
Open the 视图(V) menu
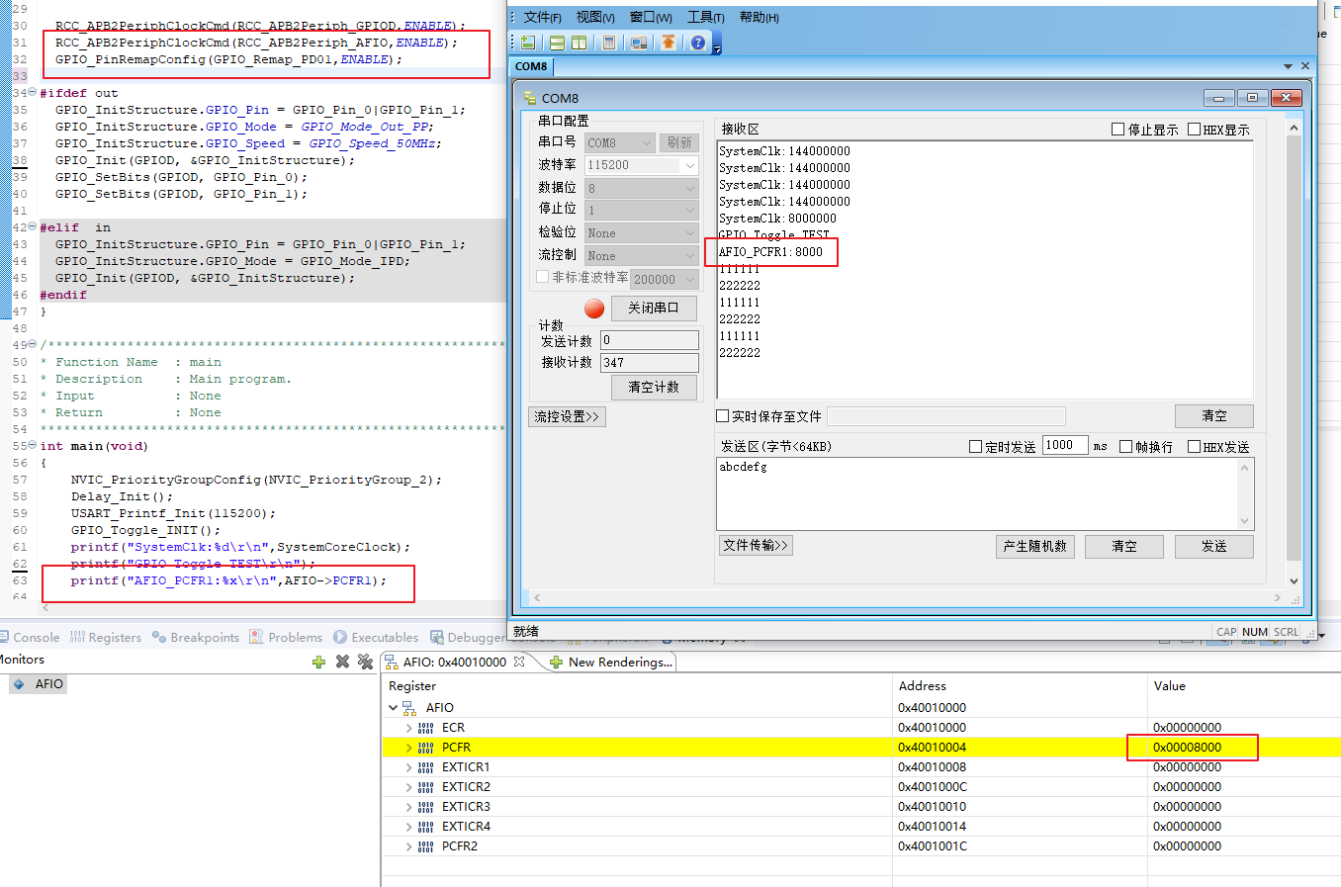click(x=595, y=17)
